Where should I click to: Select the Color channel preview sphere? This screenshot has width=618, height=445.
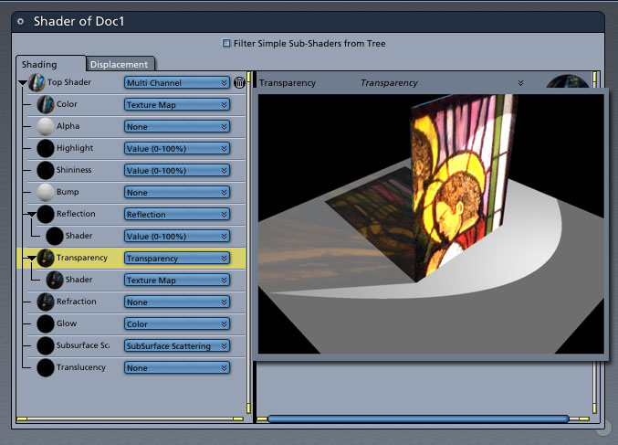tap(46, 104)
